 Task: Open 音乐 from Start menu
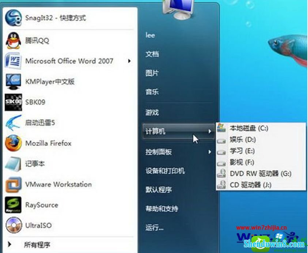[152, 92]
